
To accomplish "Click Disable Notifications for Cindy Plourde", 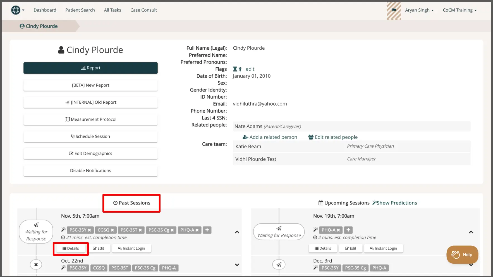I will click(x=90, y=170).
